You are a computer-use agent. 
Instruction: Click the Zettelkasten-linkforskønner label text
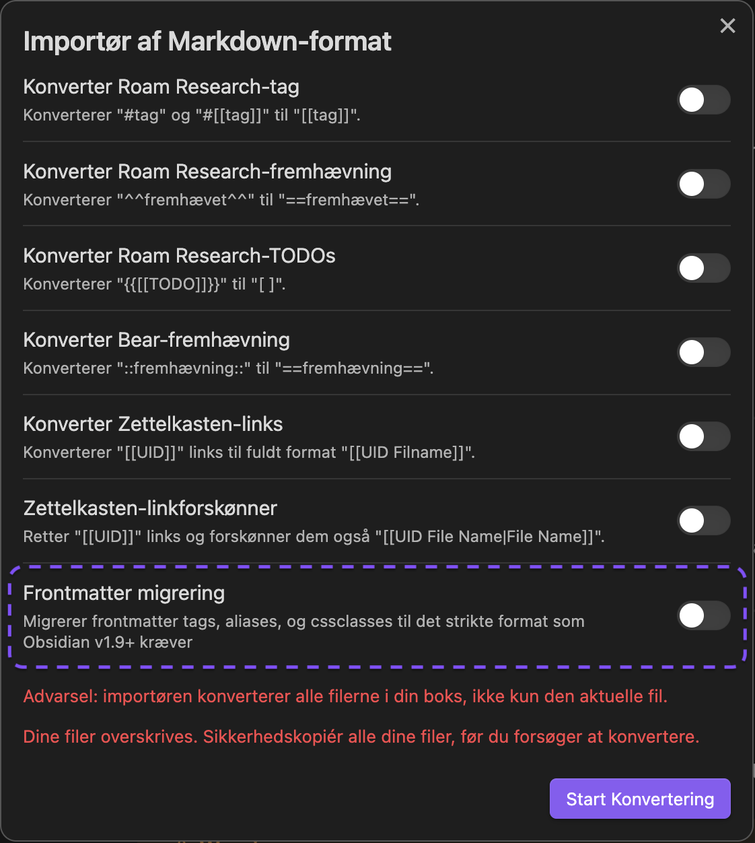coord(150,508)
